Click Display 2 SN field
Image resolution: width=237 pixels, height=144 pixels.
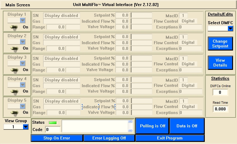61,37
